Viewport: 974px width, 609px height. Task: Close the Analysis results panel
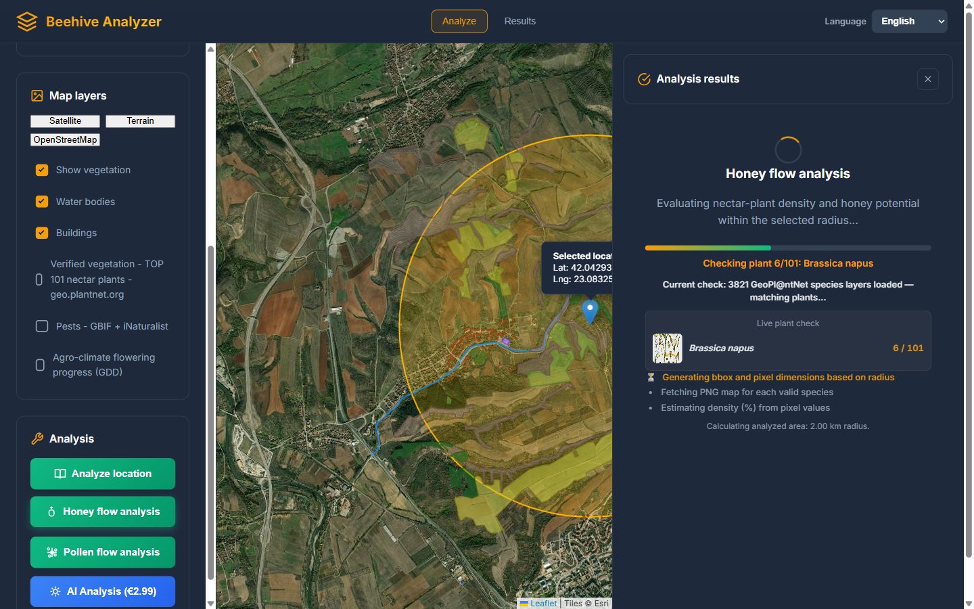[x=928, y=79]
